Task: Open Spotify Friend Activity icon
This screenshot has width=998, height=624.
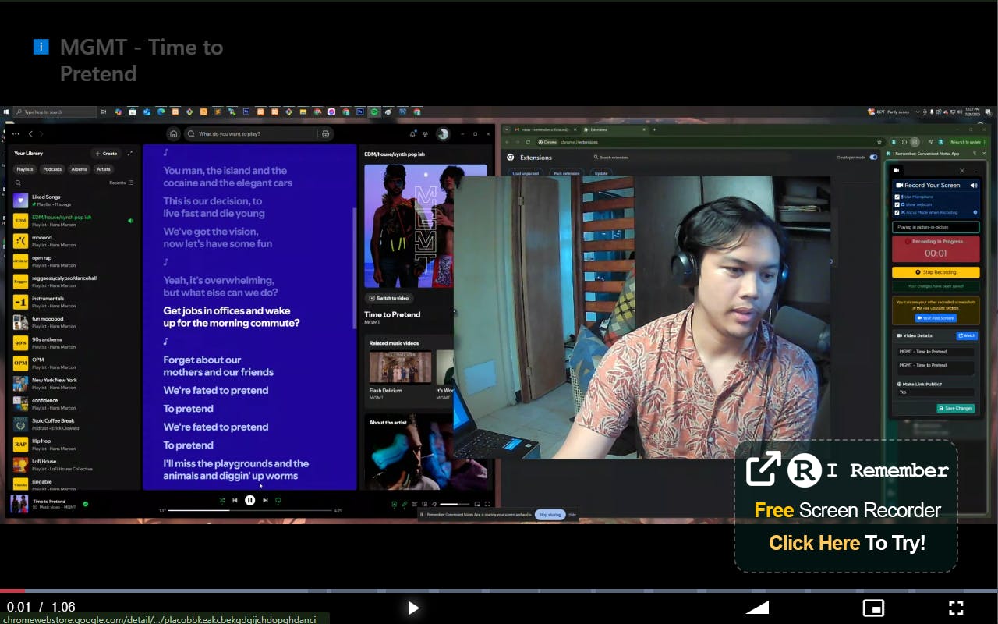Action: (426, 133)
